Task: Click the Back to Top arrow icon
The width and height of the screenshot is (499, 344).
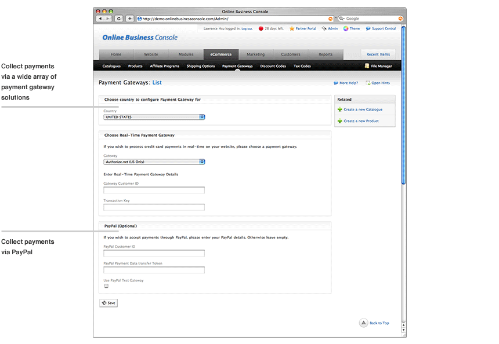Action: [363, 323]
